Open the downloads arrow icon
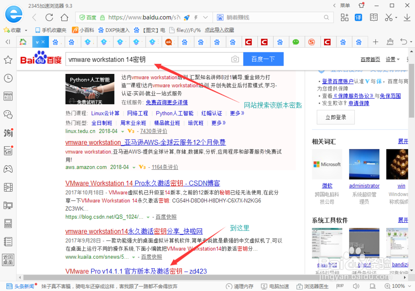 coord(407,17)
